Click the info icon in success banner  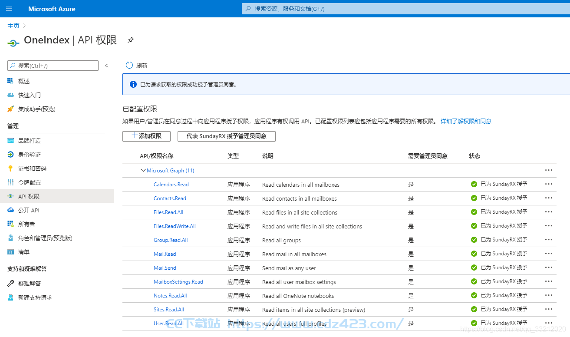133,84
